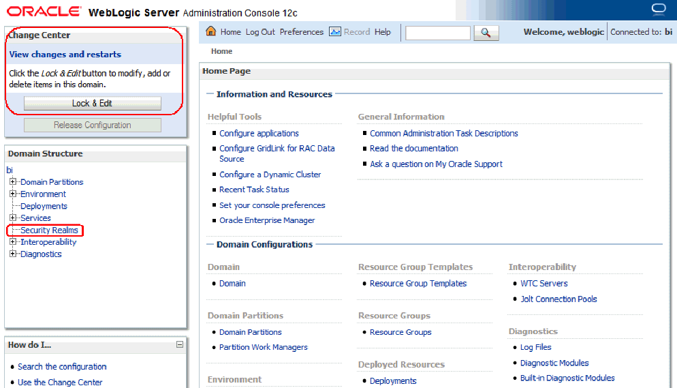Expand the Domain Partitions tree node
Image resolution: width=677 pixels, height=388 pixels.
coord(13,182)
